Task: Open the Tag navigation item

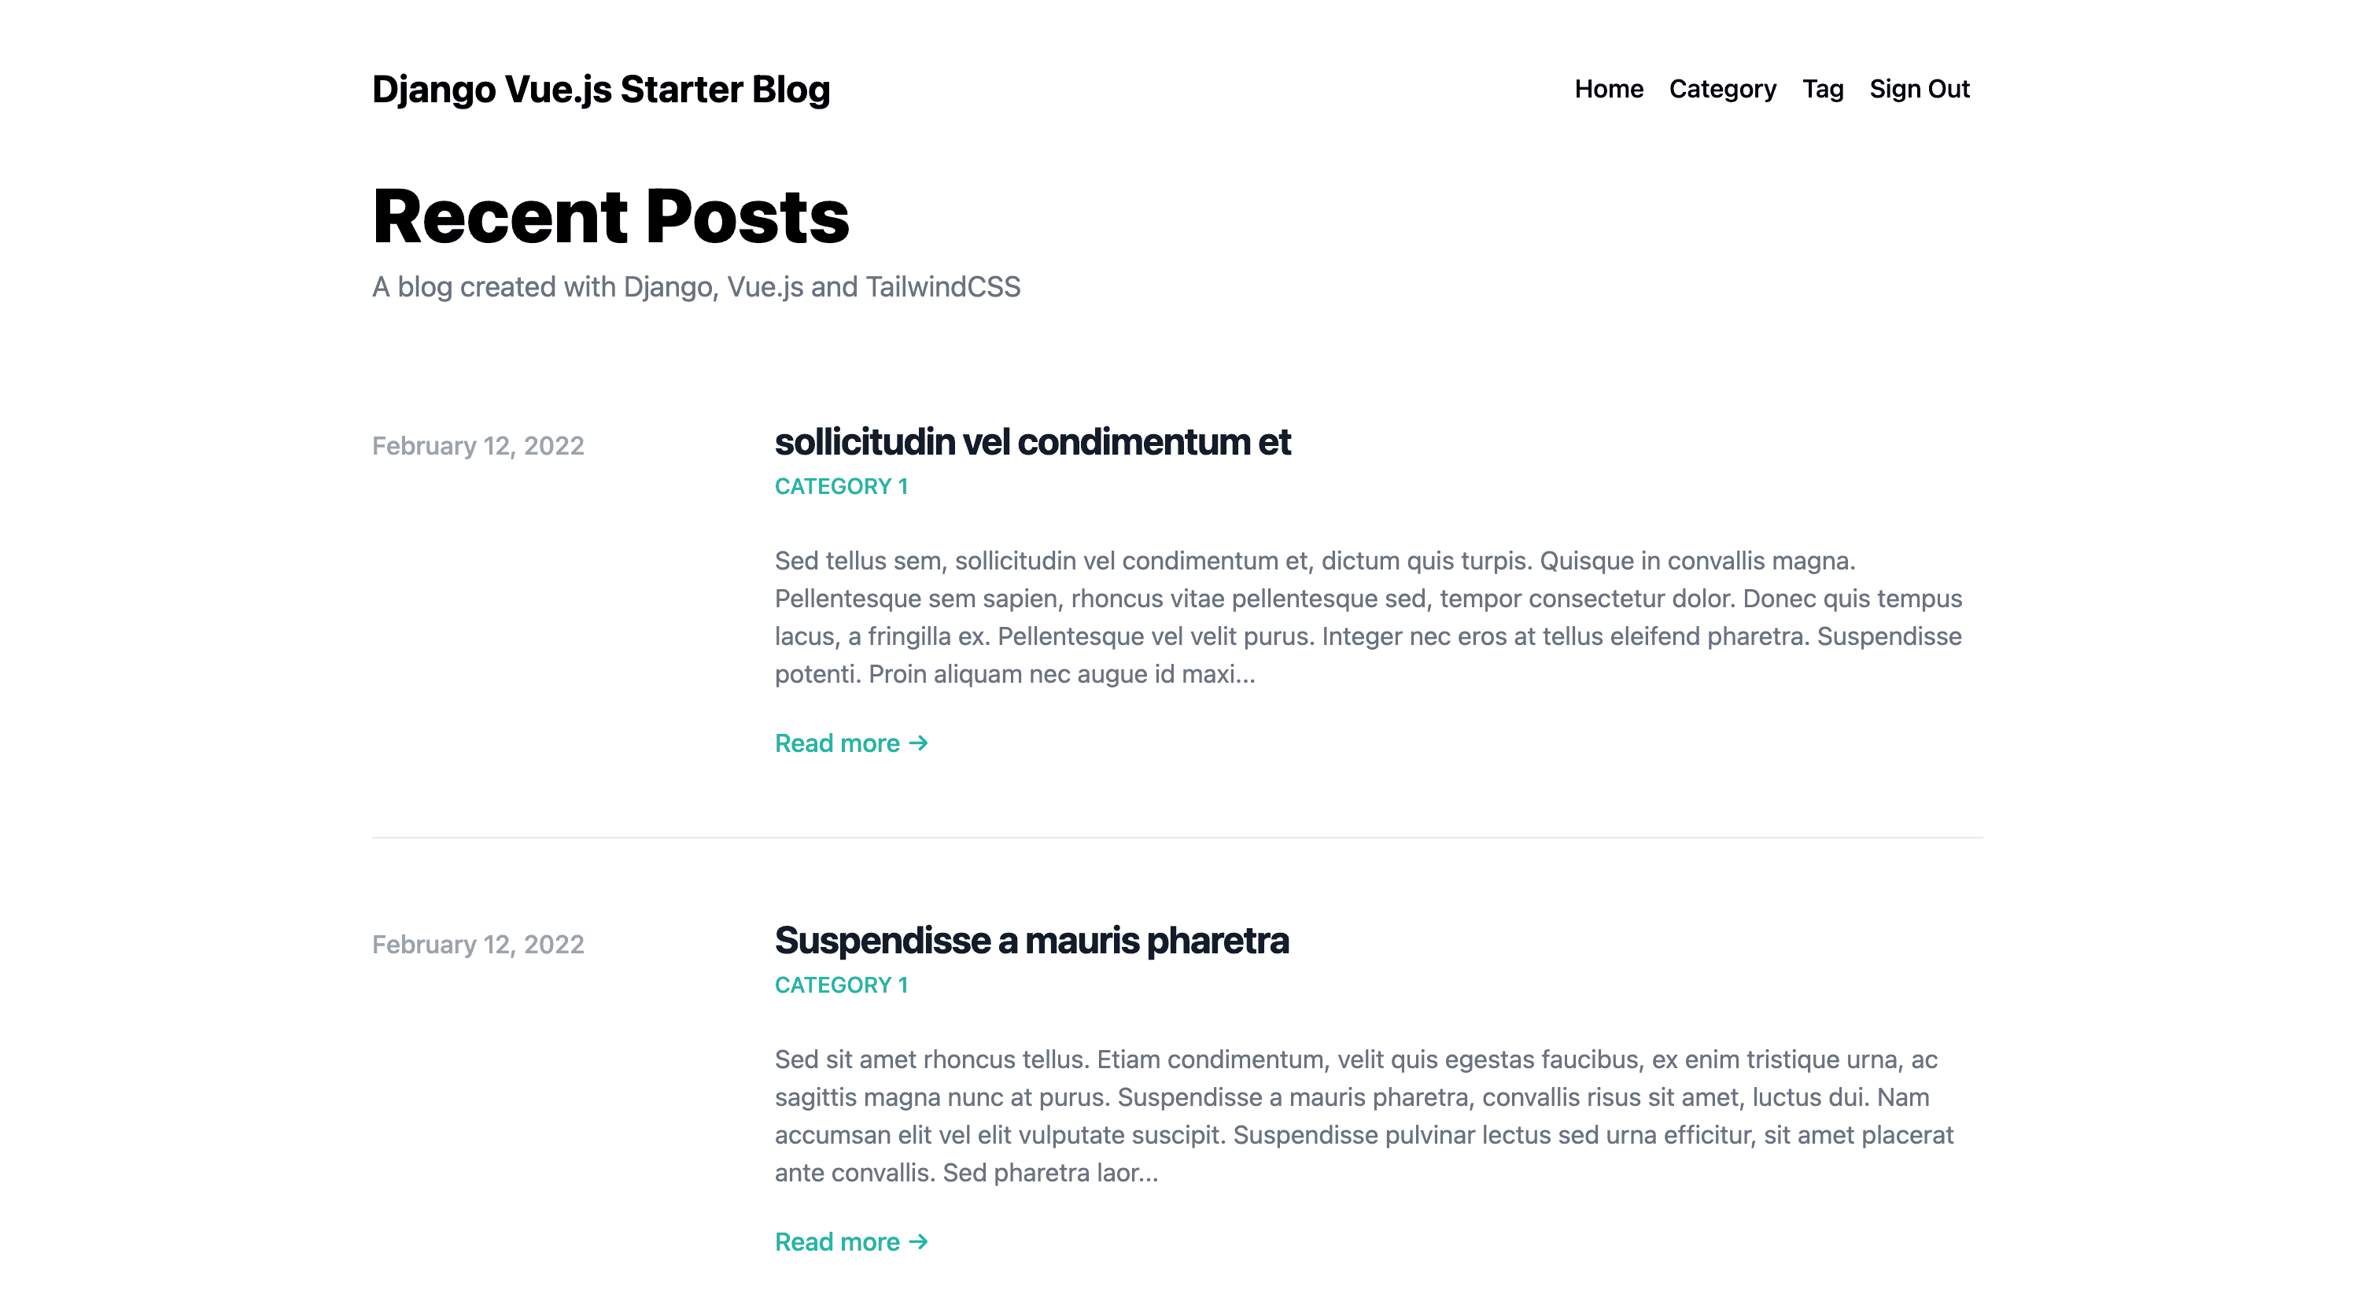Action: pyautogui.click(x=1822, y=89)
